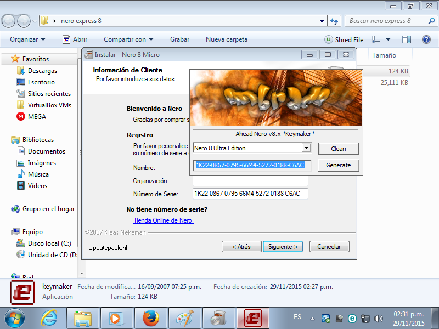Image resolution: width=439 pixels, height=329 pixels.
Task: Click the MEGA icon in the sidebar
Action: pyautogui.click(x=21, y=116)
